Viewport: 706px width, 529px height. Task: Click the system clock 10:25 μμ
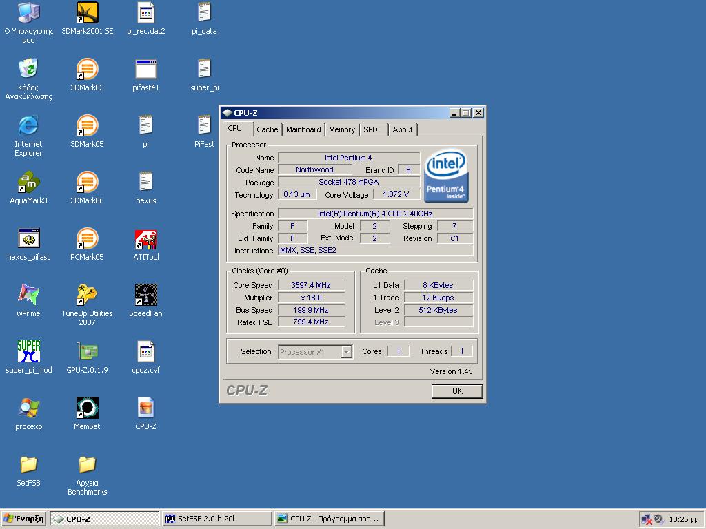coord(684,519)
